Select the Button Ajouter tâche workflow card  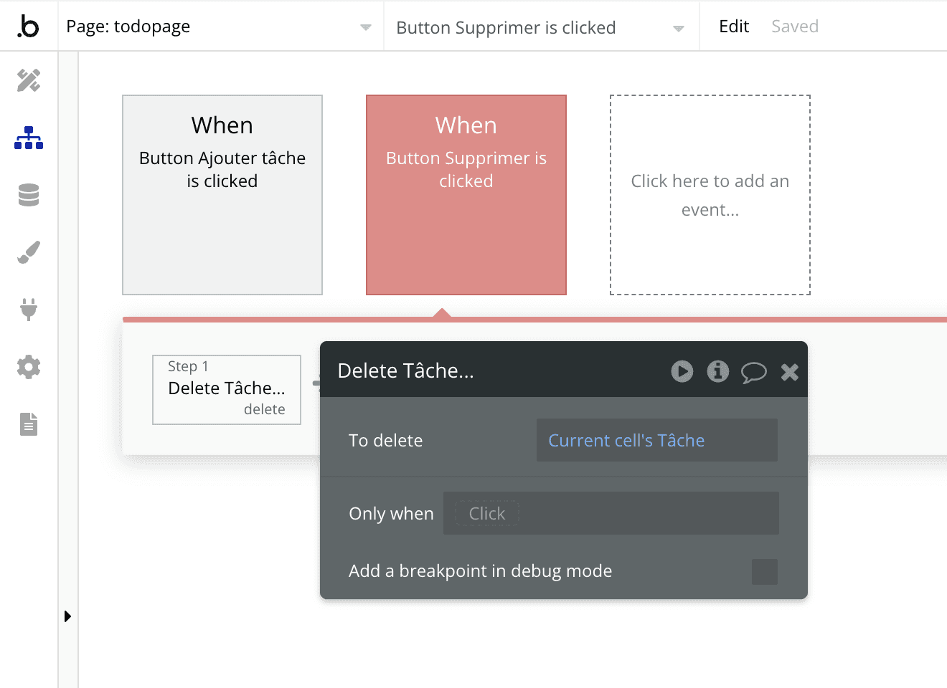[x=222, y=194]
